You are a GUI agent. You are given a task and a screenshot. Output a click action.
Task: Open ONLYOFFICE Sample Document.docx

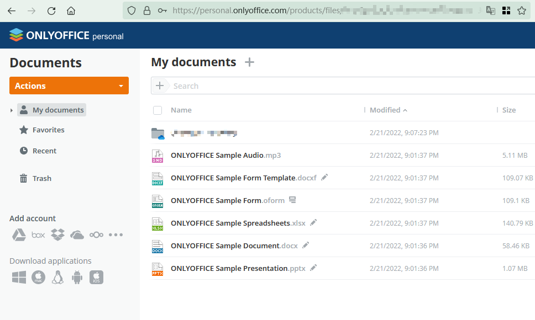coord(234,246)
